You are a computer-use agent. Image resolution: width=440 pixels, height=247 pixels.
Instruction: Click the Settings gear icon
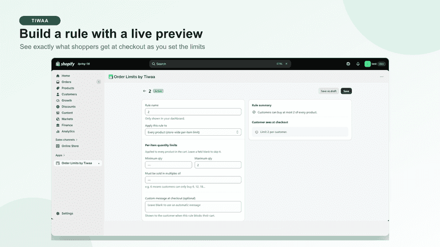(58, 214)
